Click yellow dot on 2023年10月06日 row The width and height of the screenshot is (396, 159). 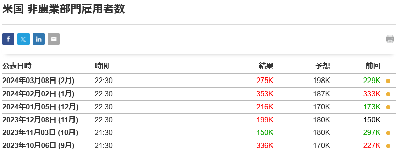[388, 146]
